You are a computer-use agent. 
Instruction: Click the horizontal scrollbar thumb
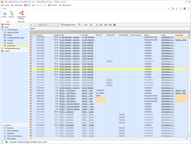[86, 138]
